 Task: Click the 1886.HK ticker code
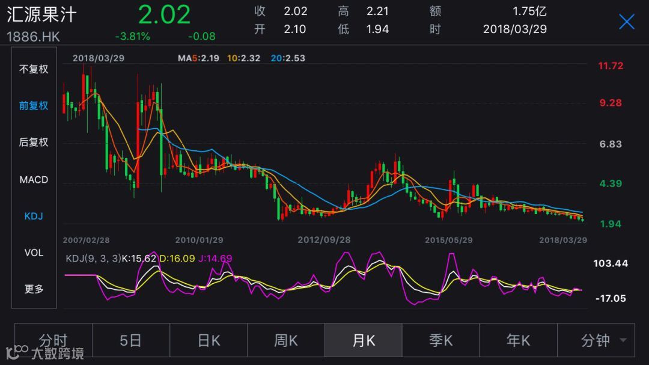[x=33, y=37]
